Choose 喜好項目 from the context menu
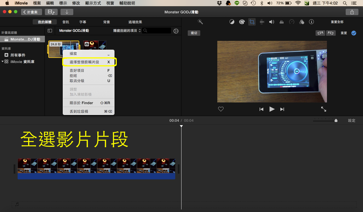Image resolution: width=363 pixels, height=212 pixels. (x=89, y=70)
